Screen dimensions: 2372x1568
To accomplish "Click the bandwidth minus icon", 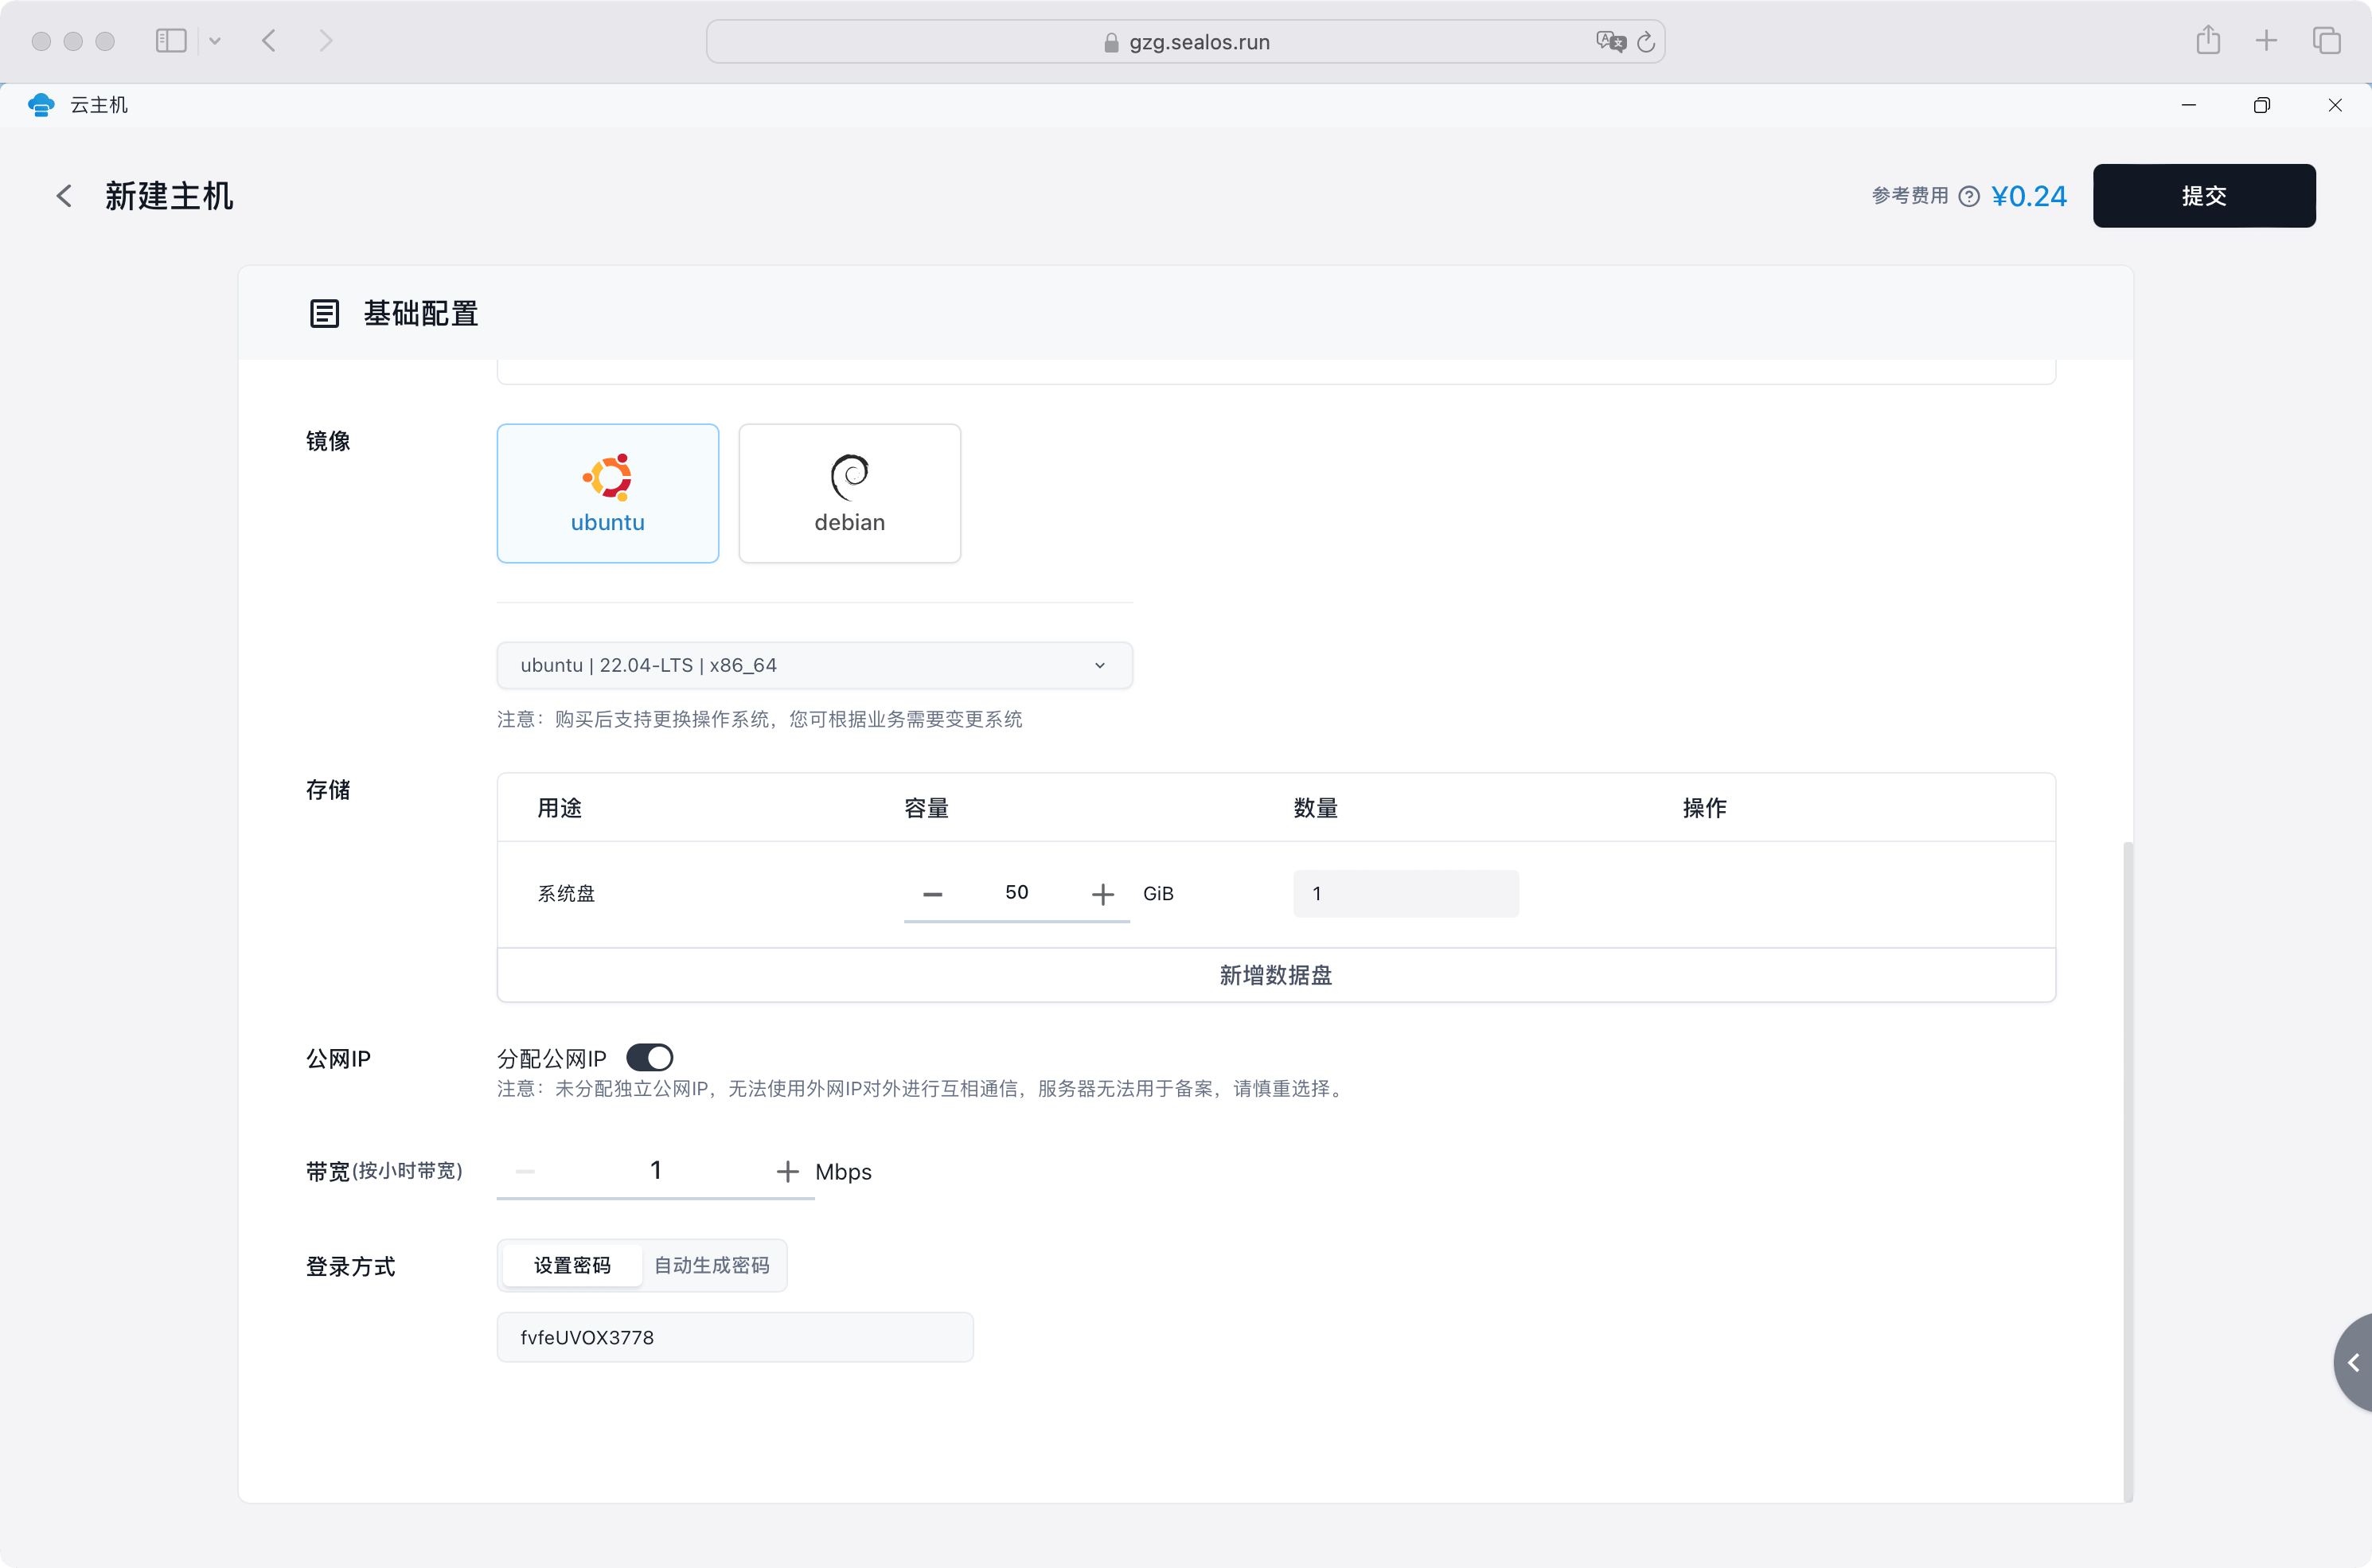I will click(x=525, y=1171).
